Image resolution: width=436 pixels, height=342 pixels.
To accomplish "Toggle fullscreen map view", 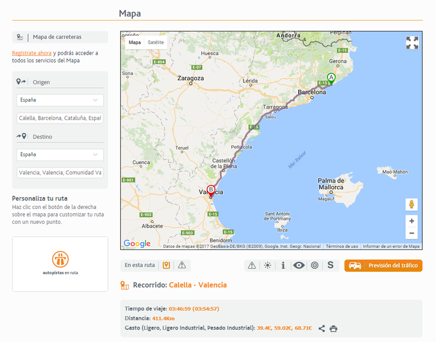I will pos(412,43).
